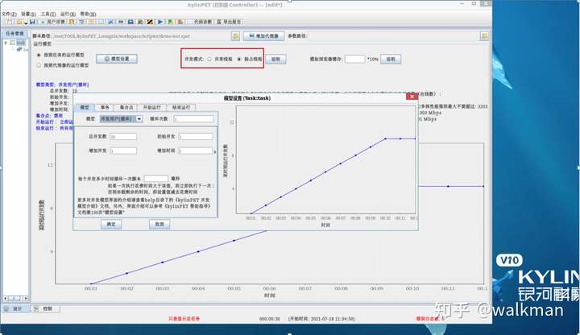580x335 pixels.
Task: Open the 工具(T) menu
Action: [x=48, y=14]
